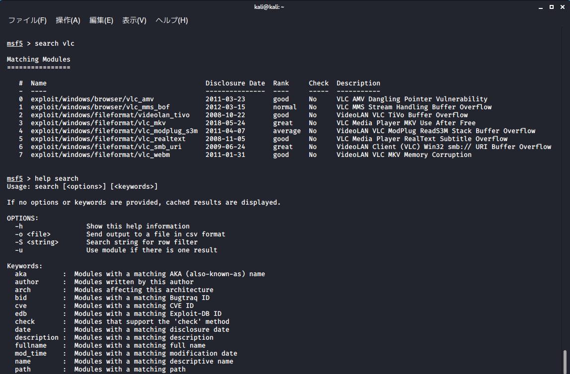
Task: Click 'Use module if there is one result'
Action: [151, 250]
